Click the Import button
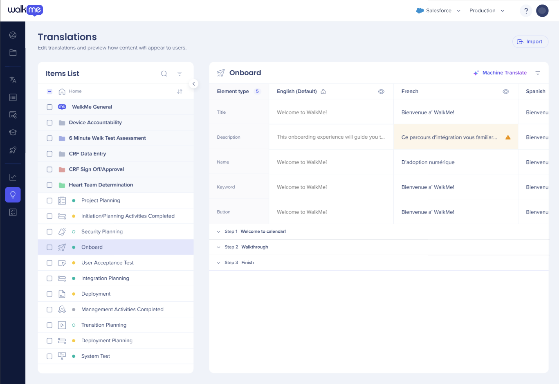Viewport: 559px width, 384px height. click(x=530, y=42)
